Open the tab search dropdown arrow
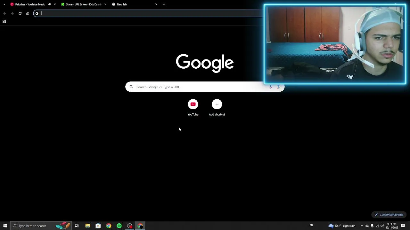410x230 pixels. 4,4
